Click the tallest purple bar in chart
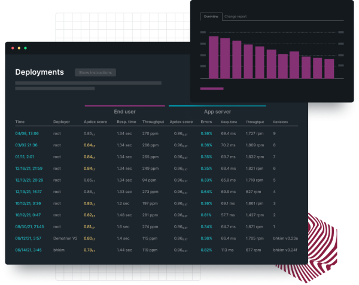 pyautogui.click(x=213, y=57)
